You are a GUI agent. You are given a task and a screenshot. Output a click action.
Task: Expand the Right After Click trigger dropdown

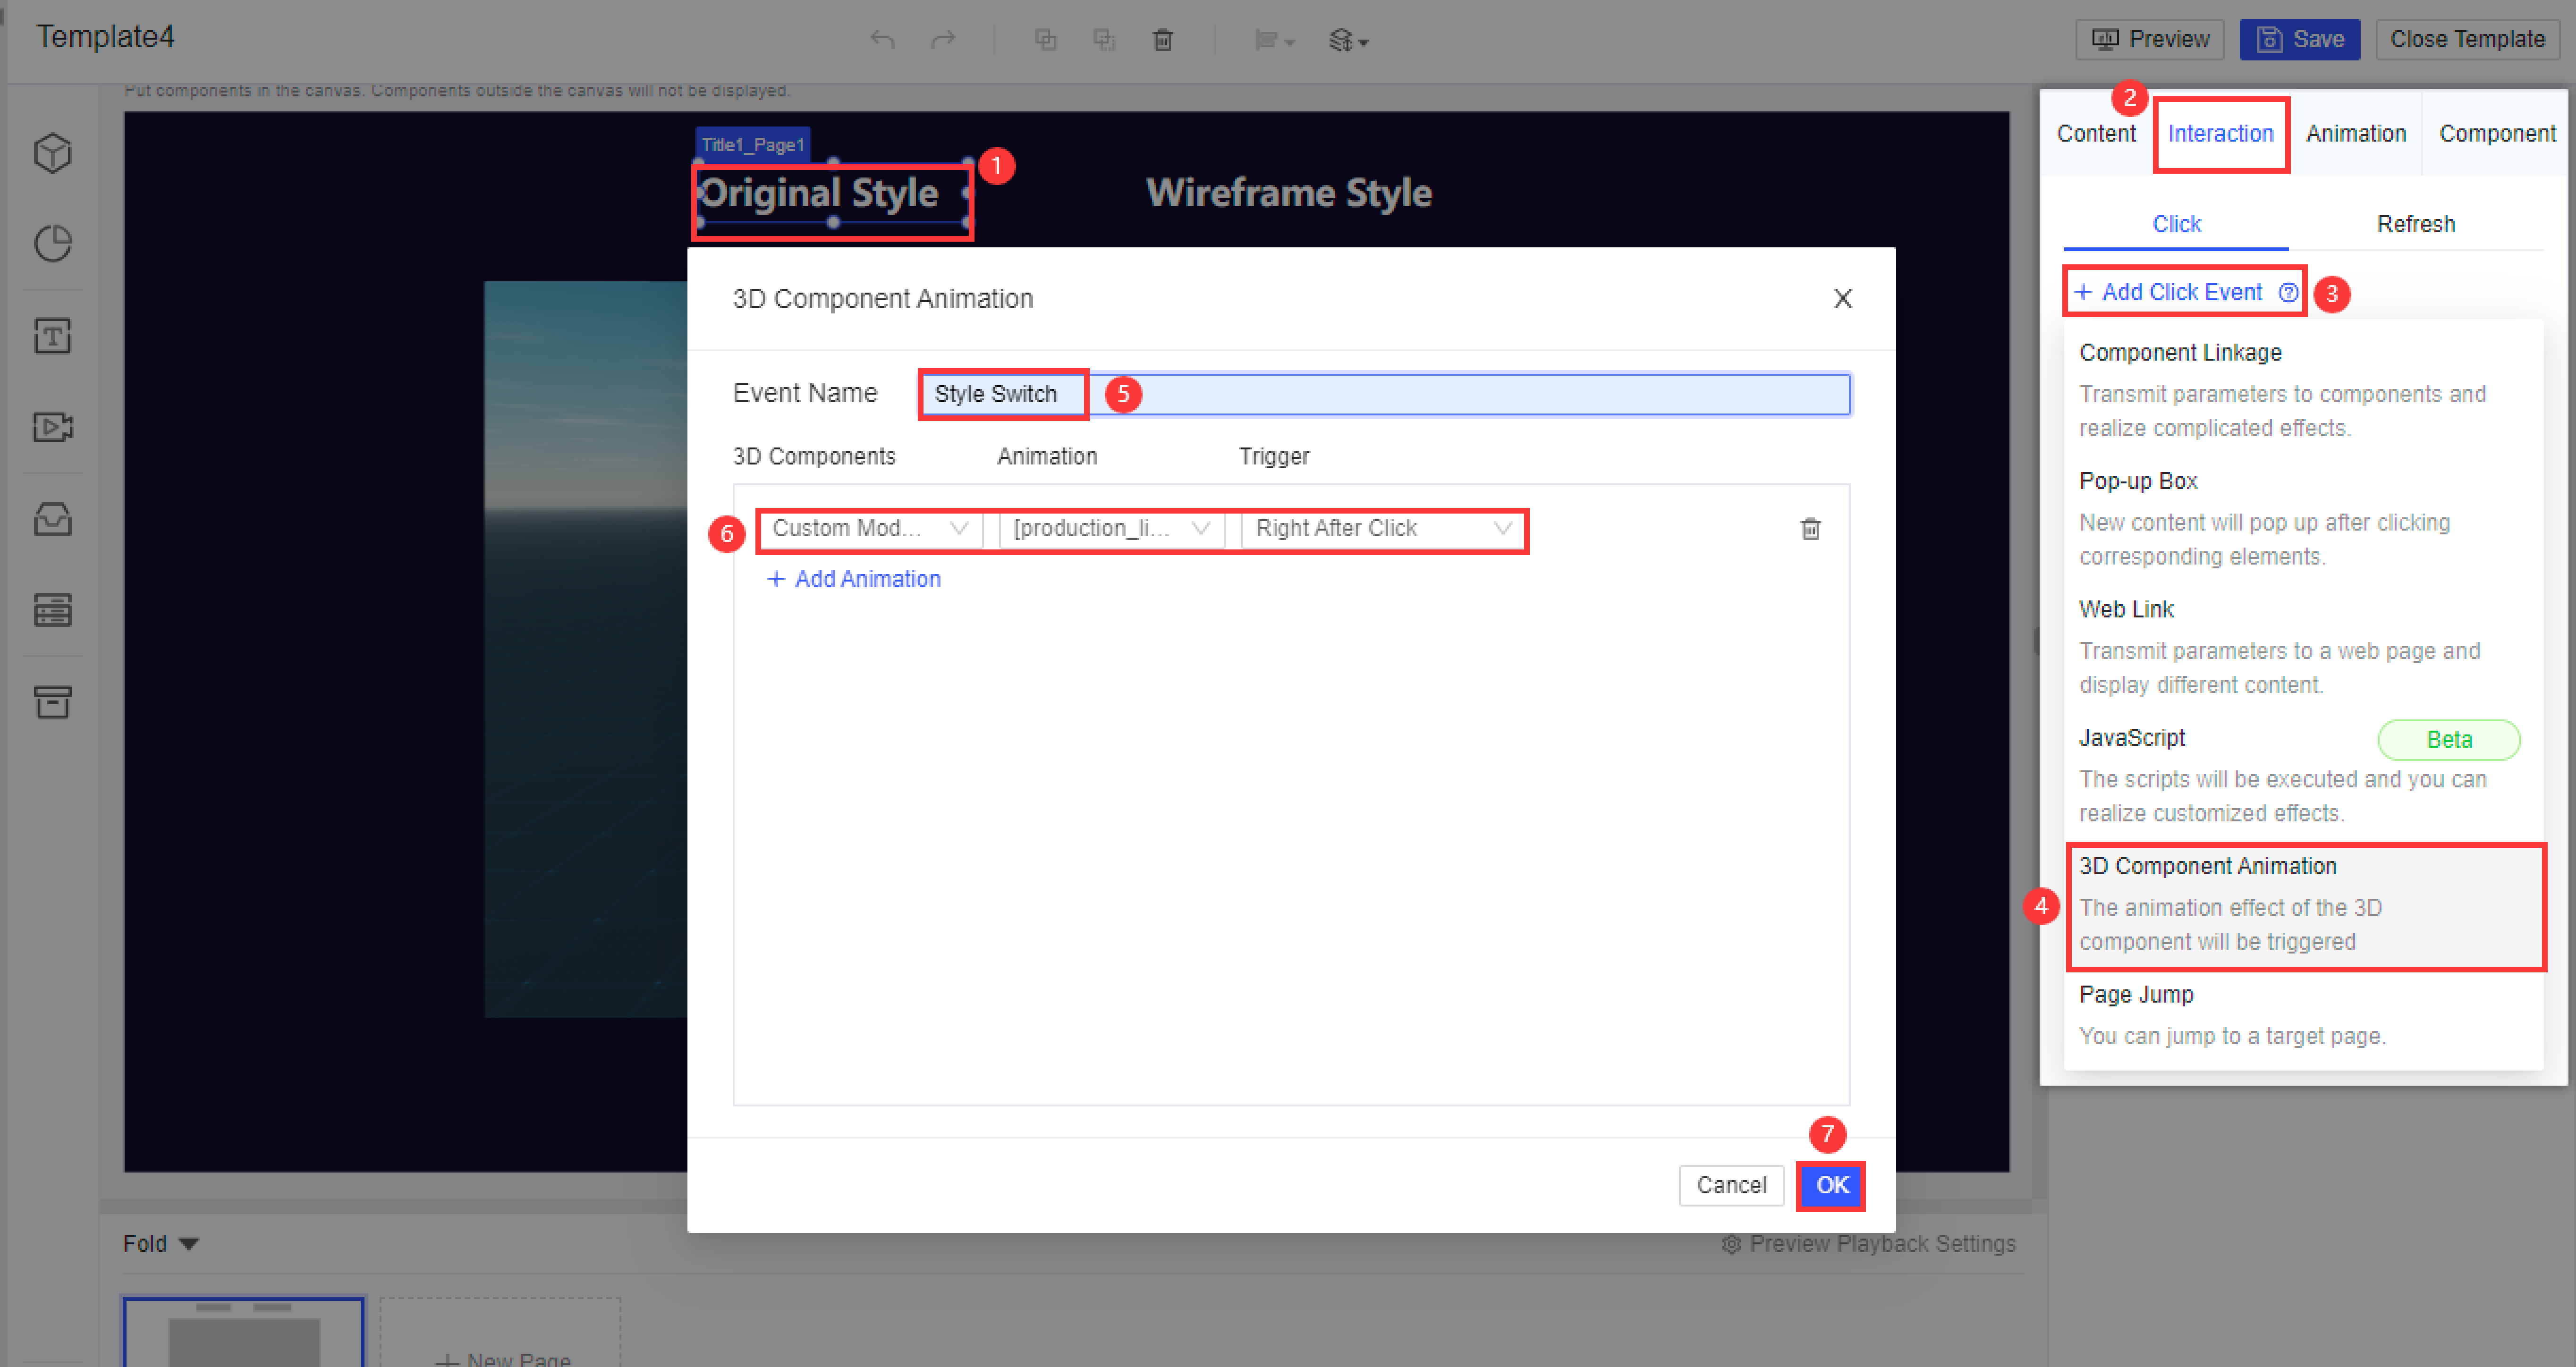tap(1383, 529)
